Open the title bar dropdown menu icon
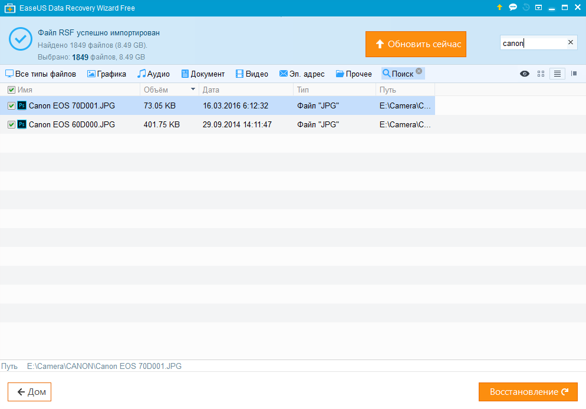 538,8
